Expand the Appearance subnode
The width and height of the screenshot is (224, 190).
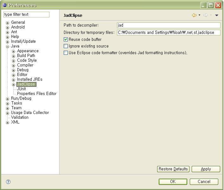(x=13, y=51)
